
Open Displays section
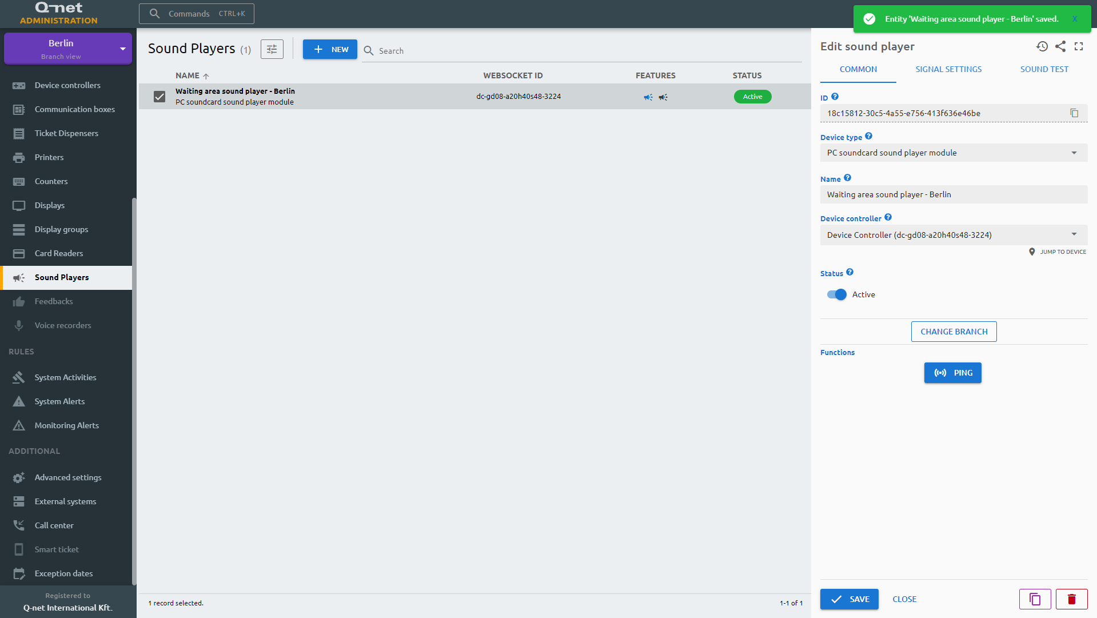click(x=67, y=205)
